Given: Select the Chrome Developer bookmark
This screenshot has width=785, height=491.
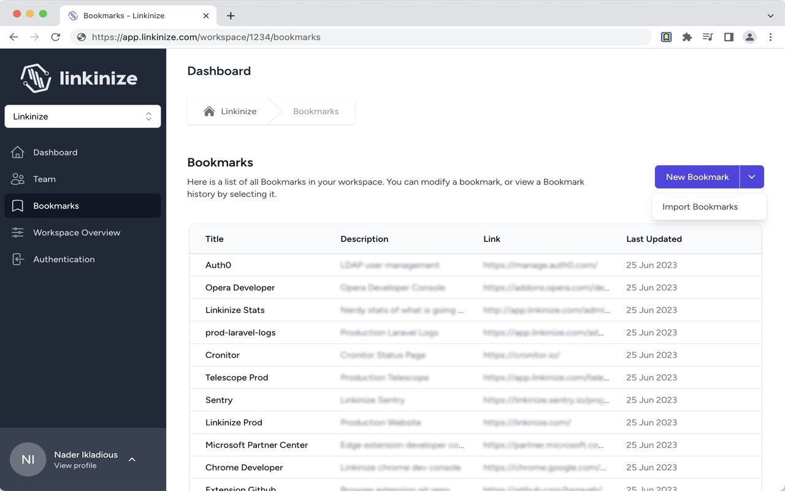Looking at the screenshot, I should [x=475, y=468].
